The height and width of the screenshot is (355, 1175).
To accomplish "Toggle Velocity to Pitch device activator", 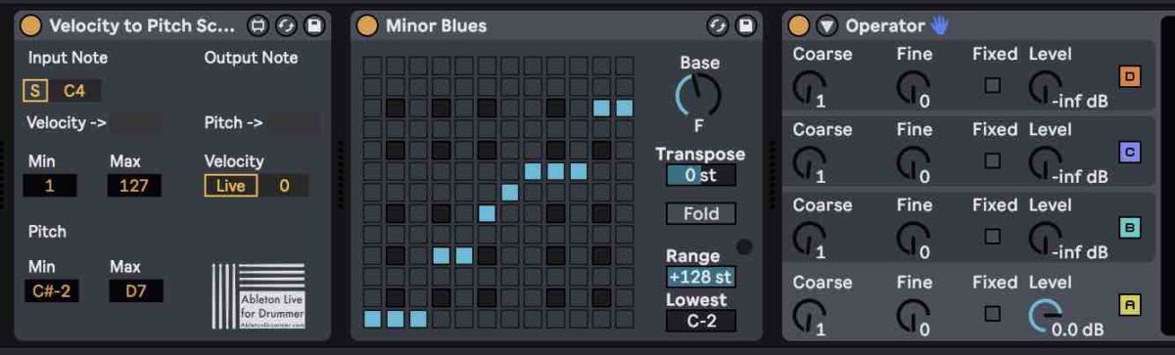I will coord(30,25).
